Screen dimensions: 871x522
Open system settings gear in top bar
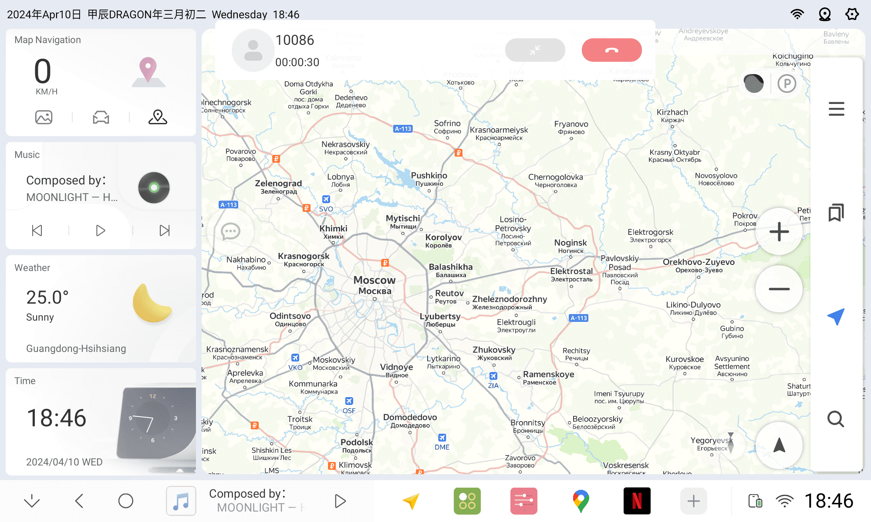852,14
